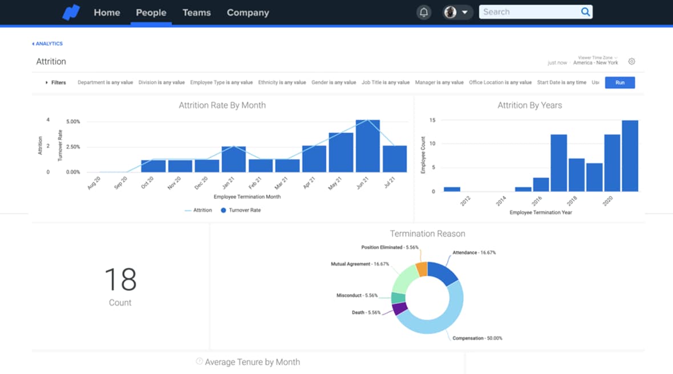
Task: Click the Namely logo icon
Action: pos(71,13)
